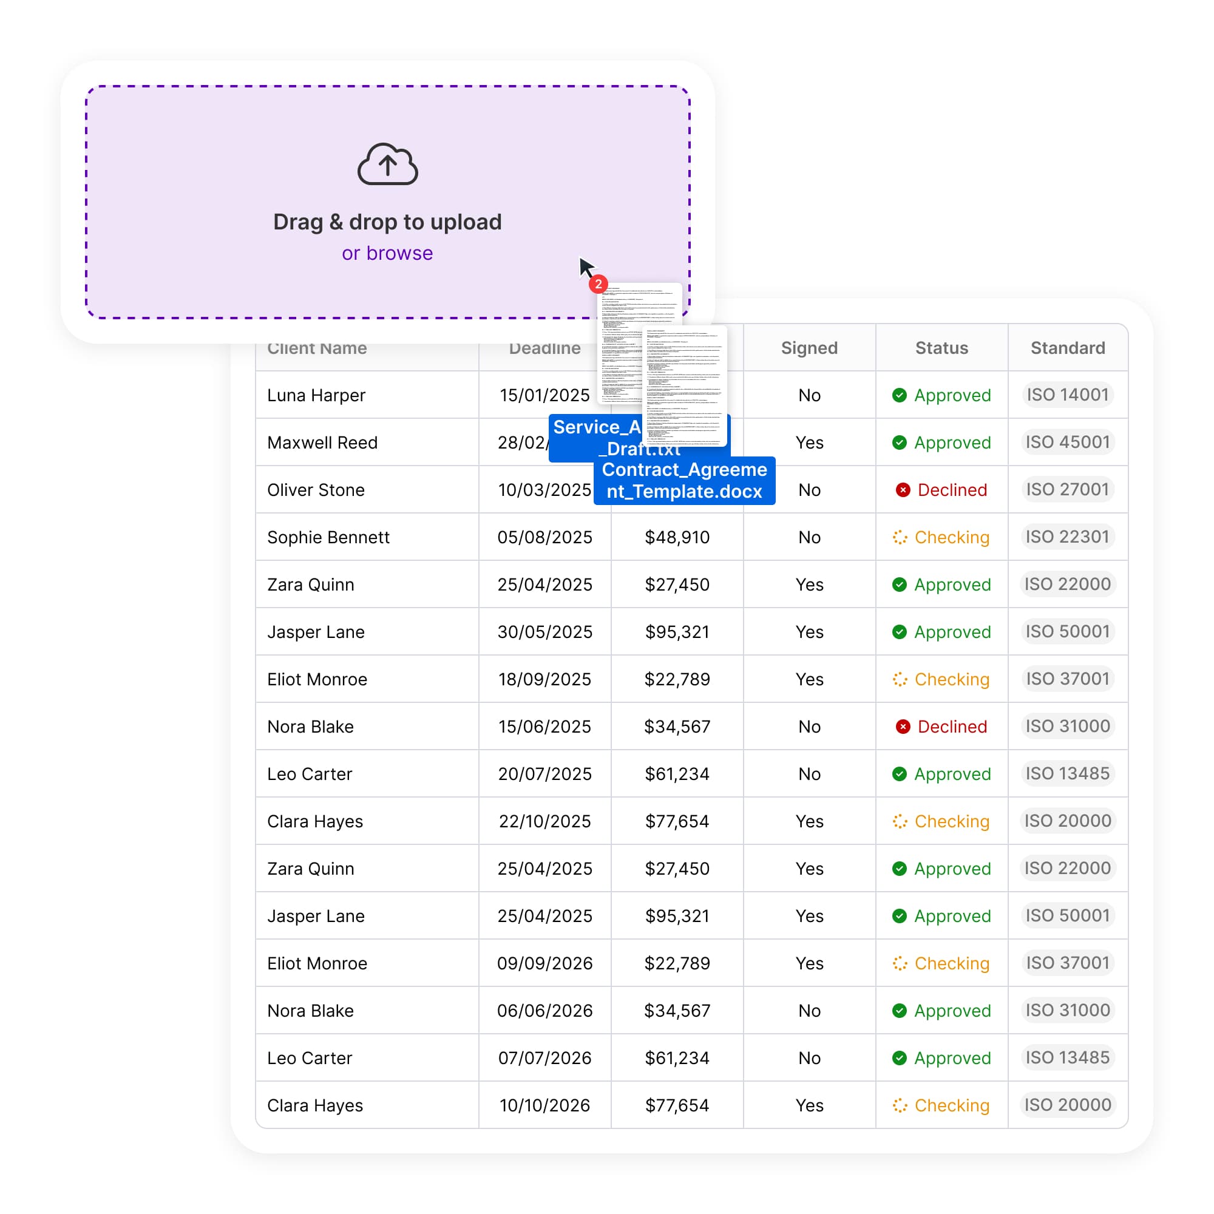Click the Approved icon for Jasper Lane 25/04/2025
This screenshot has width=1214, height=1214.
[899, 915]
